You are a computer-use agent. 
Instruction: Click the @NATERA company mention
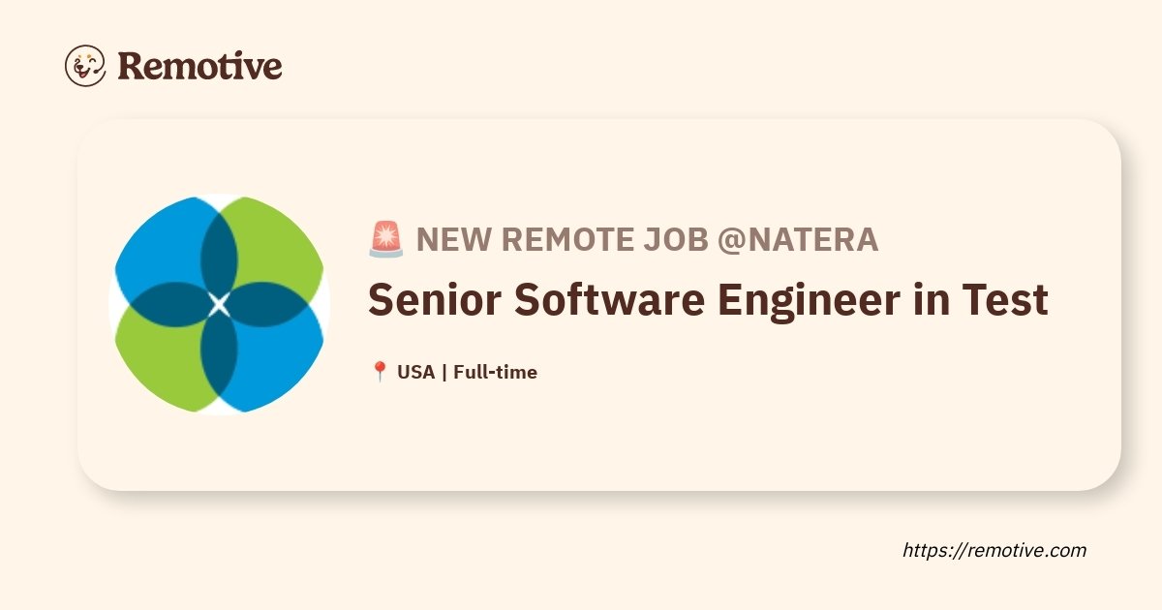(798, 239)
